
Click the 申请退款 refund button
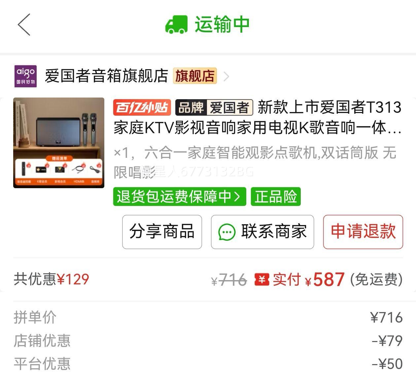pos(363,232)
